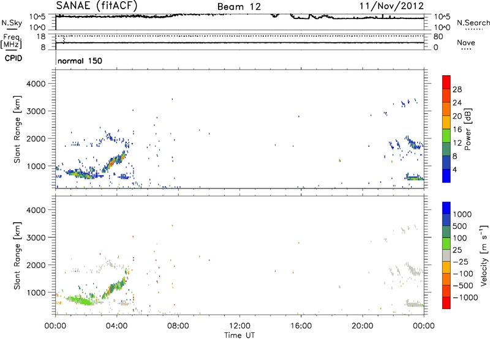Click the Power [dB] colorbar label
Viewport: 490px width, 339px height.
467,129
